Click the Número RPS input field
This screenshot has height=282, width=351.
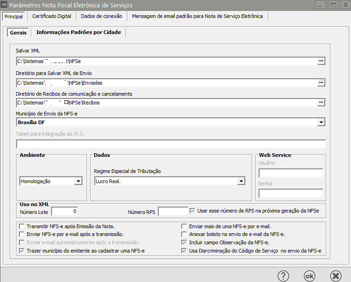click(x=173, y=211)
